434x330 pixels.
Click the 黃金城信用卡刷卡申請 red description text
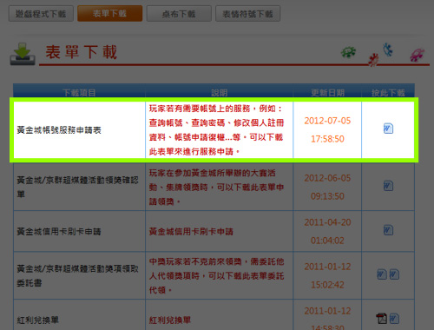tap(191, 232)
